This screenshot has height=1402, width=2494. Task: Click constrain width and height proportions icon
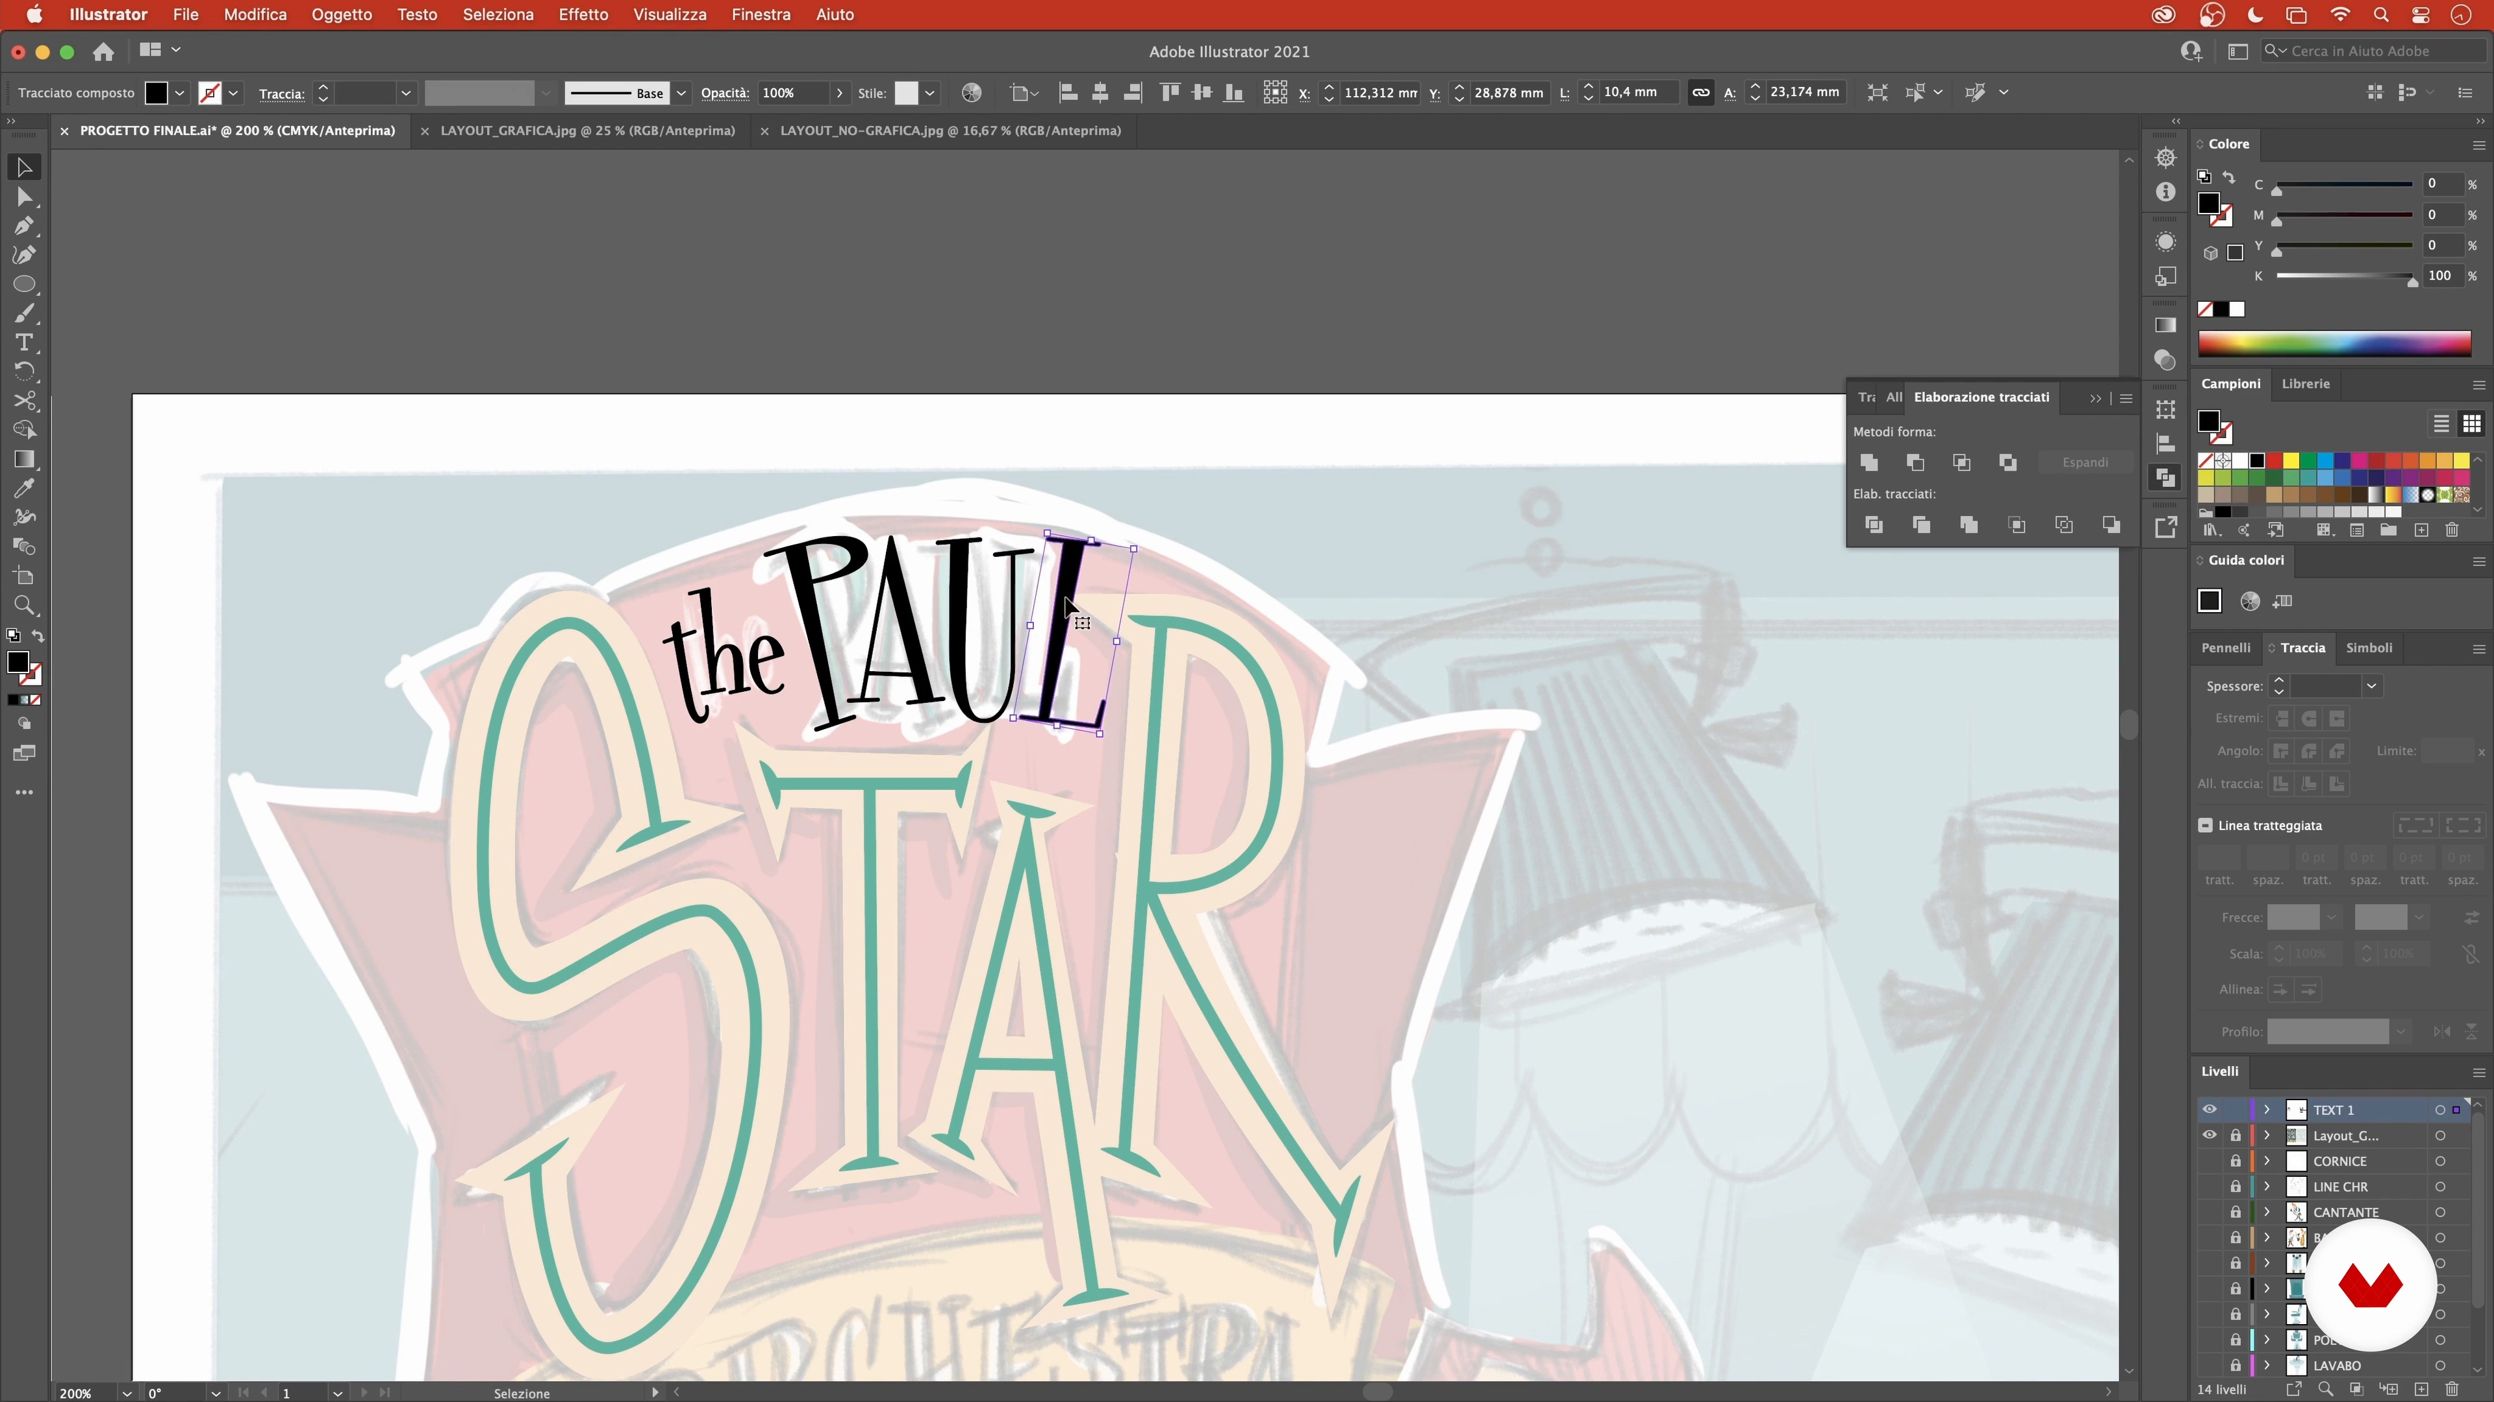click(1700, 93)
